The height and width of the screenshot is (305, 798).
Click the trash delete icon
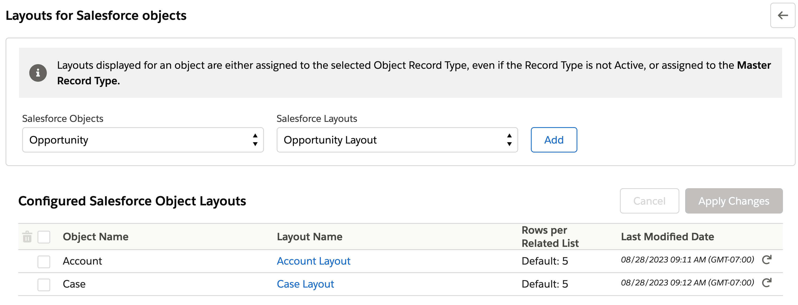pyautogui.click(x=27, y=237)
